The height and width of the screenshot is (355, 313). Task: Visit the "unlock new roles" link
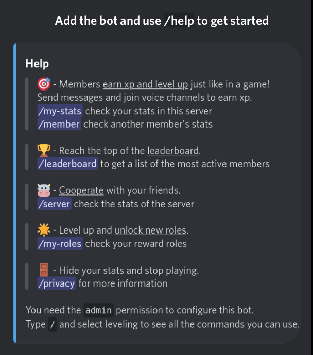click(x=151, y=230)
